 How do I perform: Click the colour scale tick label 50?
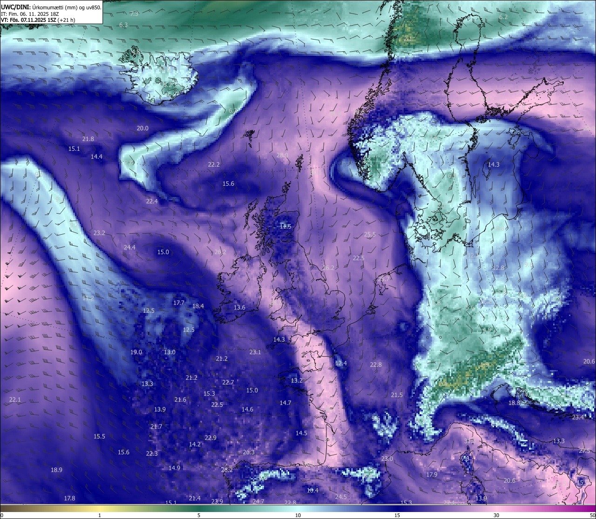coord(592,515)
